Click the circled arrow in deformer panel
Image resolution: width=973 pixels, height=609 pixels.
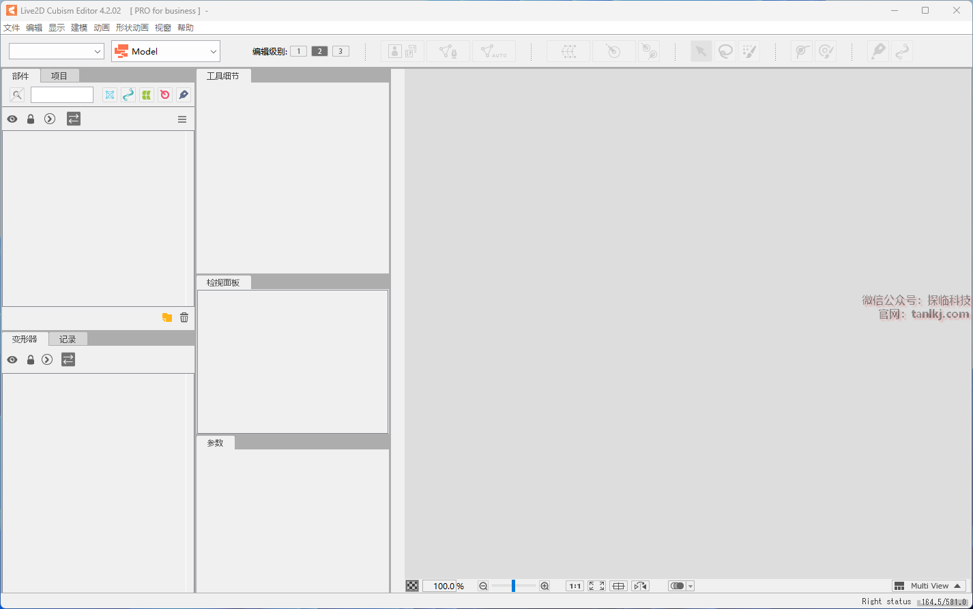[x=47, y=359]
